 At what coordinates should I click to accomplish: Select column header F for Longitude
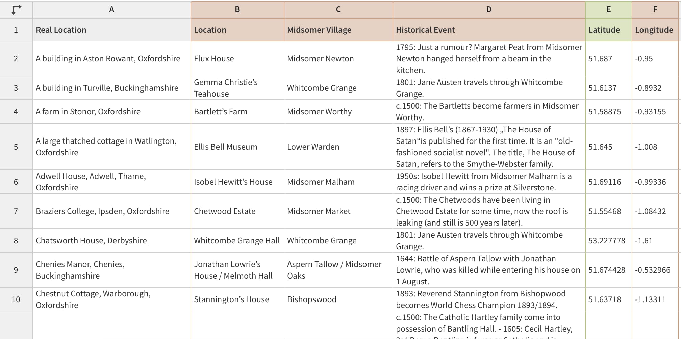coord(655,9)
